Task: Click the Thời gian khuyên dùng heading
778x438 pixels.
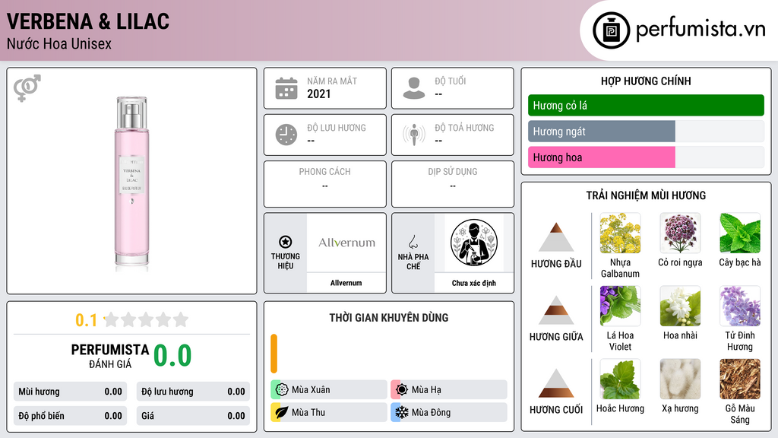Action: [x=388, y=317]
